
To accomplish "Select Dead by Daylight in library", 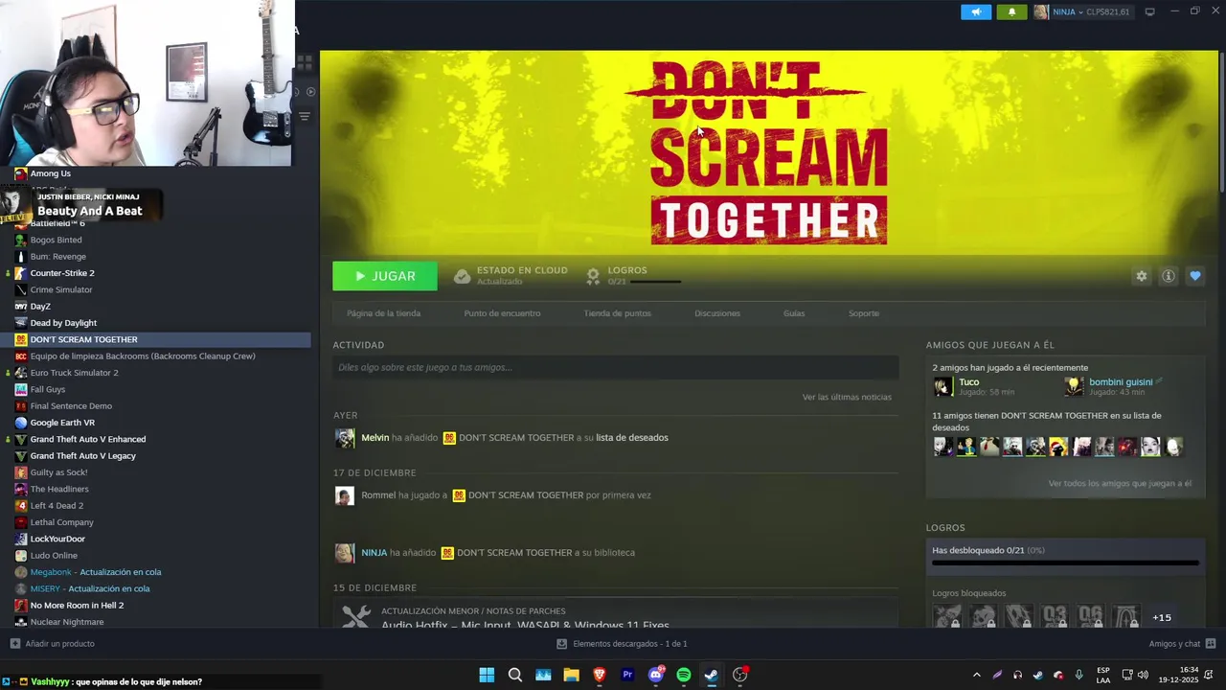I will coord(63,323).
